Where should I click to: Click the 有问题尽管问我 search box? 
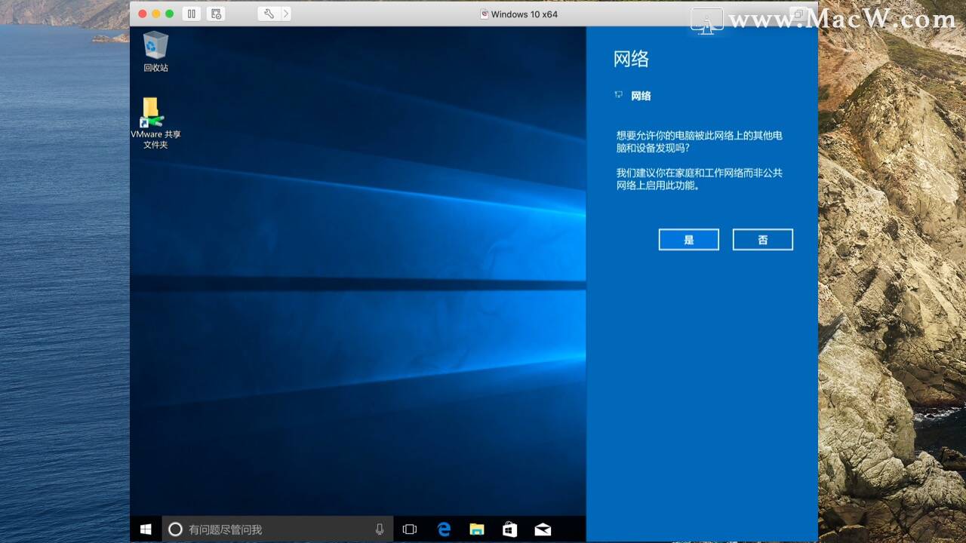click(278, 529)
